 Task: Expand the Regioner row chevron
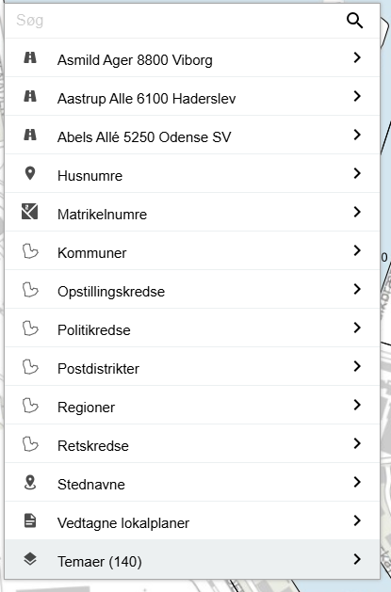point(357,405)
